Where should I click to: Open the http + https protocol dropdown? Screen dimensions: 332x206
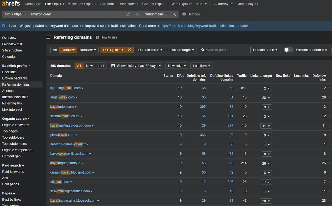coord(15,14)
